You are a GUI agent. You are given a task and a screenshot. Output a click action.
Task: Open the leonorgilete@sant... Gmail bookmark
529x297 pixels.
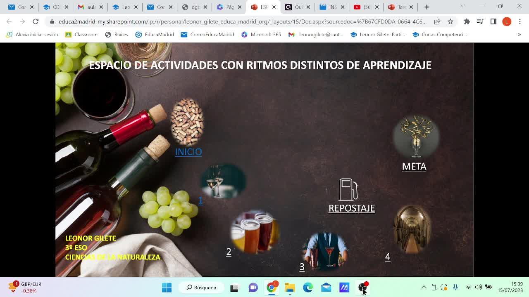[x=316, y=35]
